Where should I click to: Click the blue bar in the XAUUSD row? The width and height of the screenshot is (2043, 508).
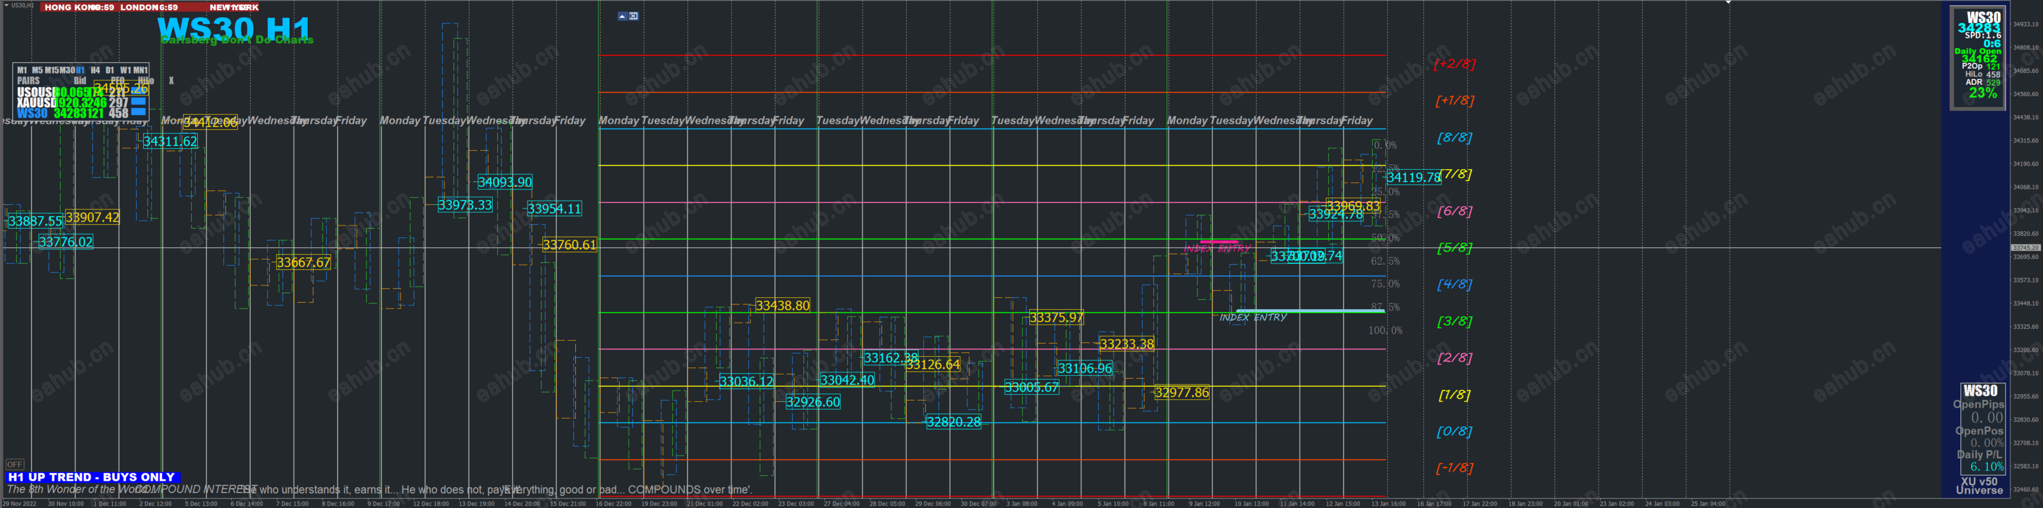139,102
